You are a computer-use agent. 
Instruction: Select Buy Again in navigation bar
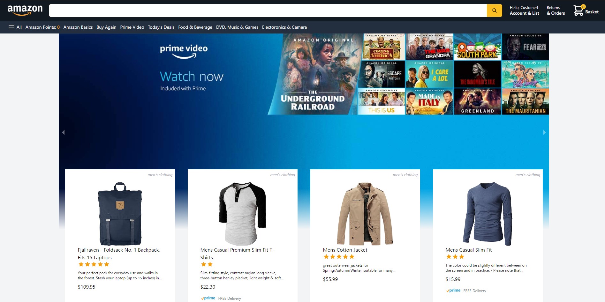point(106,27)
